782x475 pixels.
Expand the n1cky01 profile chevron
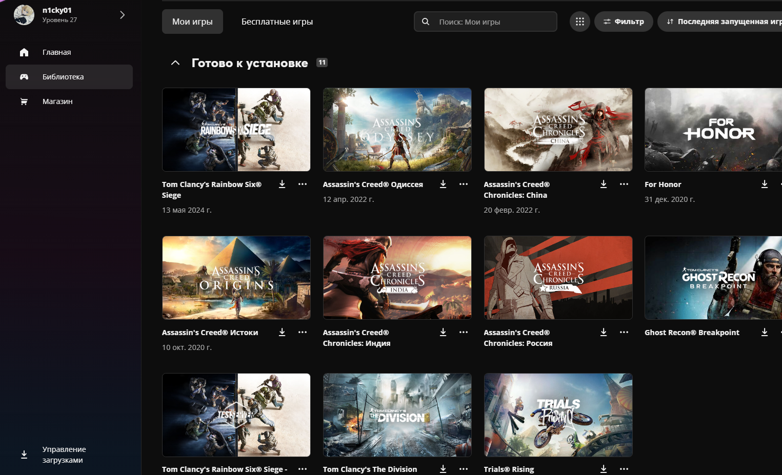tap(122, 15)
